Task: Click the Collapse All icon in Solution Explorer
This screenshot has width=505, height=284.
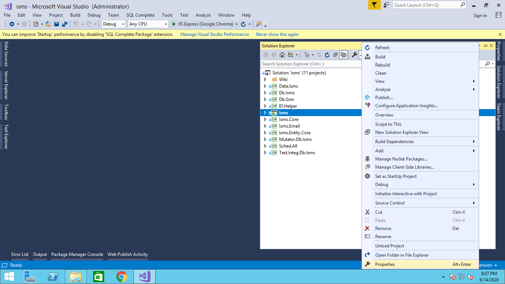Action: point(335,55)
